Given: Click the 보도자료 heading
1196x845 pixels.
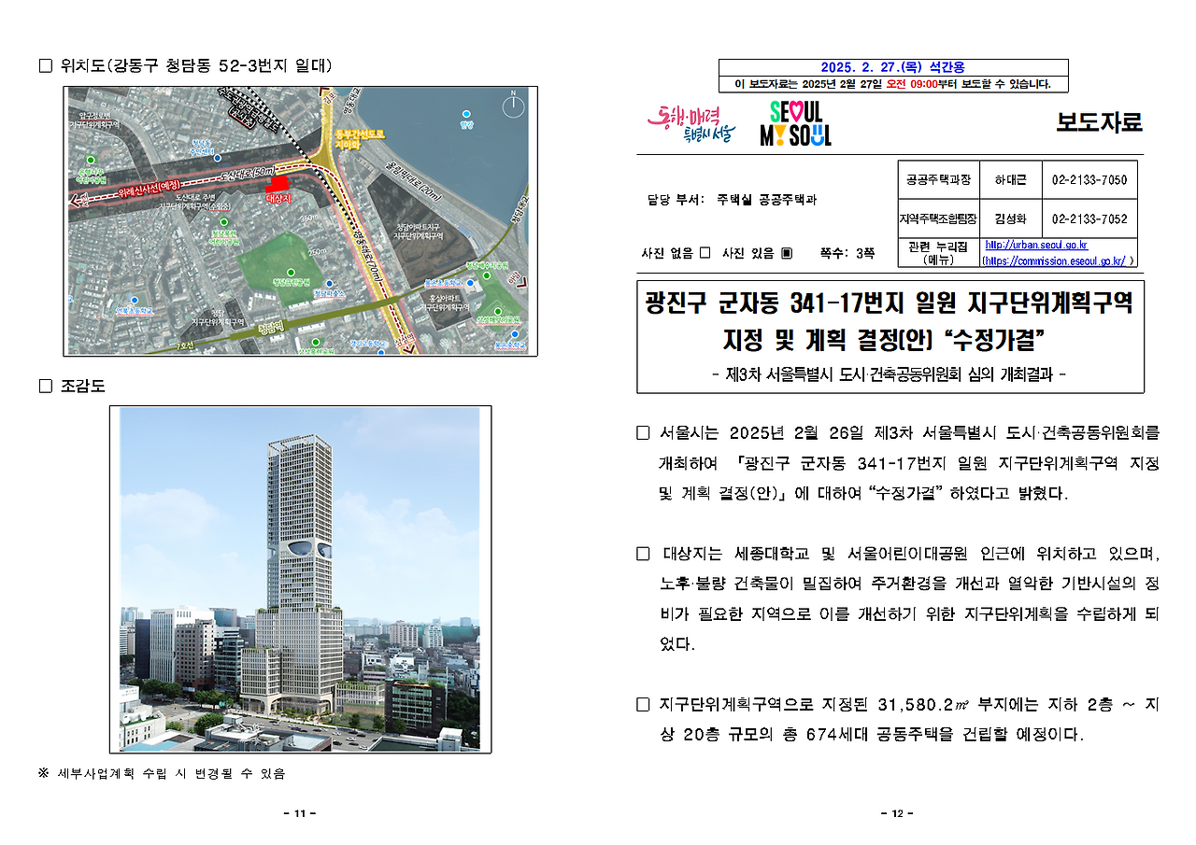Looking at the screenshot, I should [1099, 122].
